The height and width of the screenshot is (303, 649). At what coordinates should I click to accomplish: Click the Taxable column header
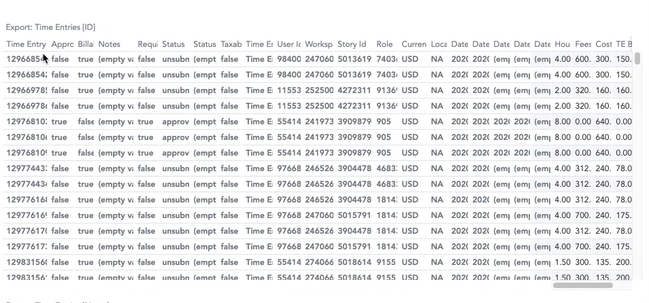point(231,44)
